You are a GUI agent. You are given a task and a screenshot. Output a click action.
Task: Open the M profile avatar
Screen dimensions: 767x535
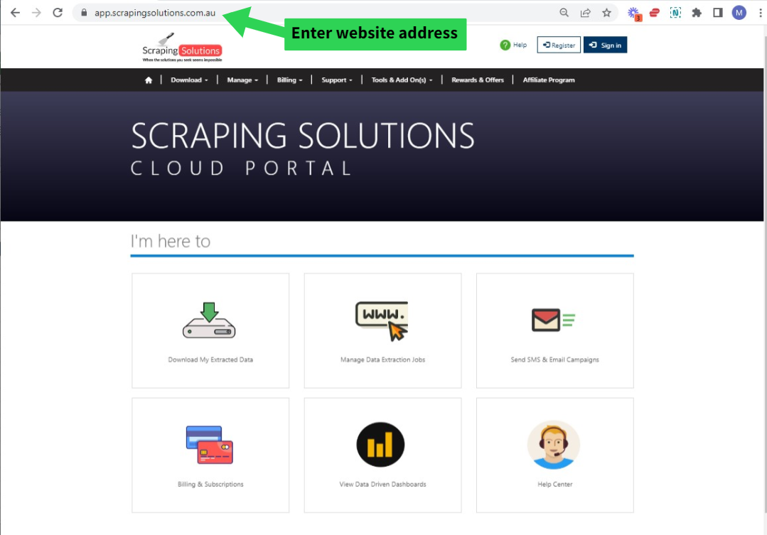pyautogui.click(x=739, y=13)
